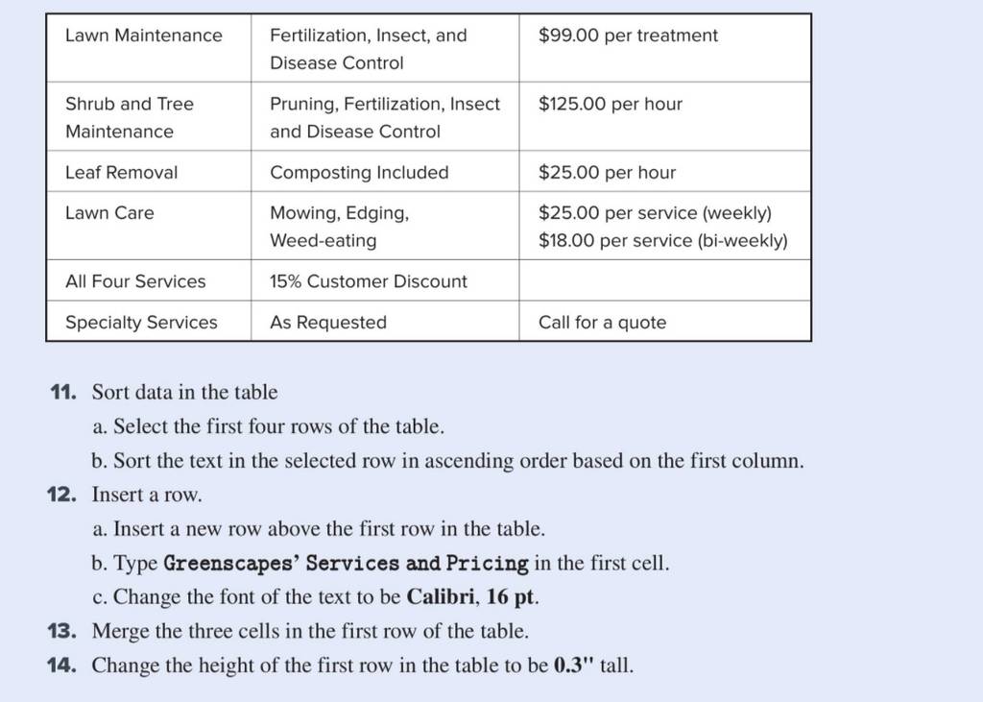
Task: Select the 'Shrub and Tree Maintenance' cell
Action: [149, 117]
